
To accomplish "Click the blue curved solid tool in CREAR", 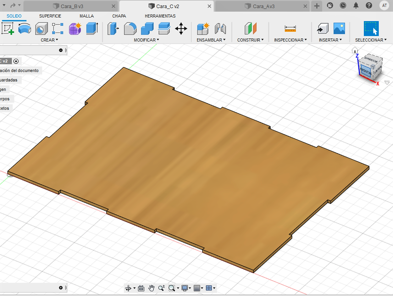I will (25, 28).
